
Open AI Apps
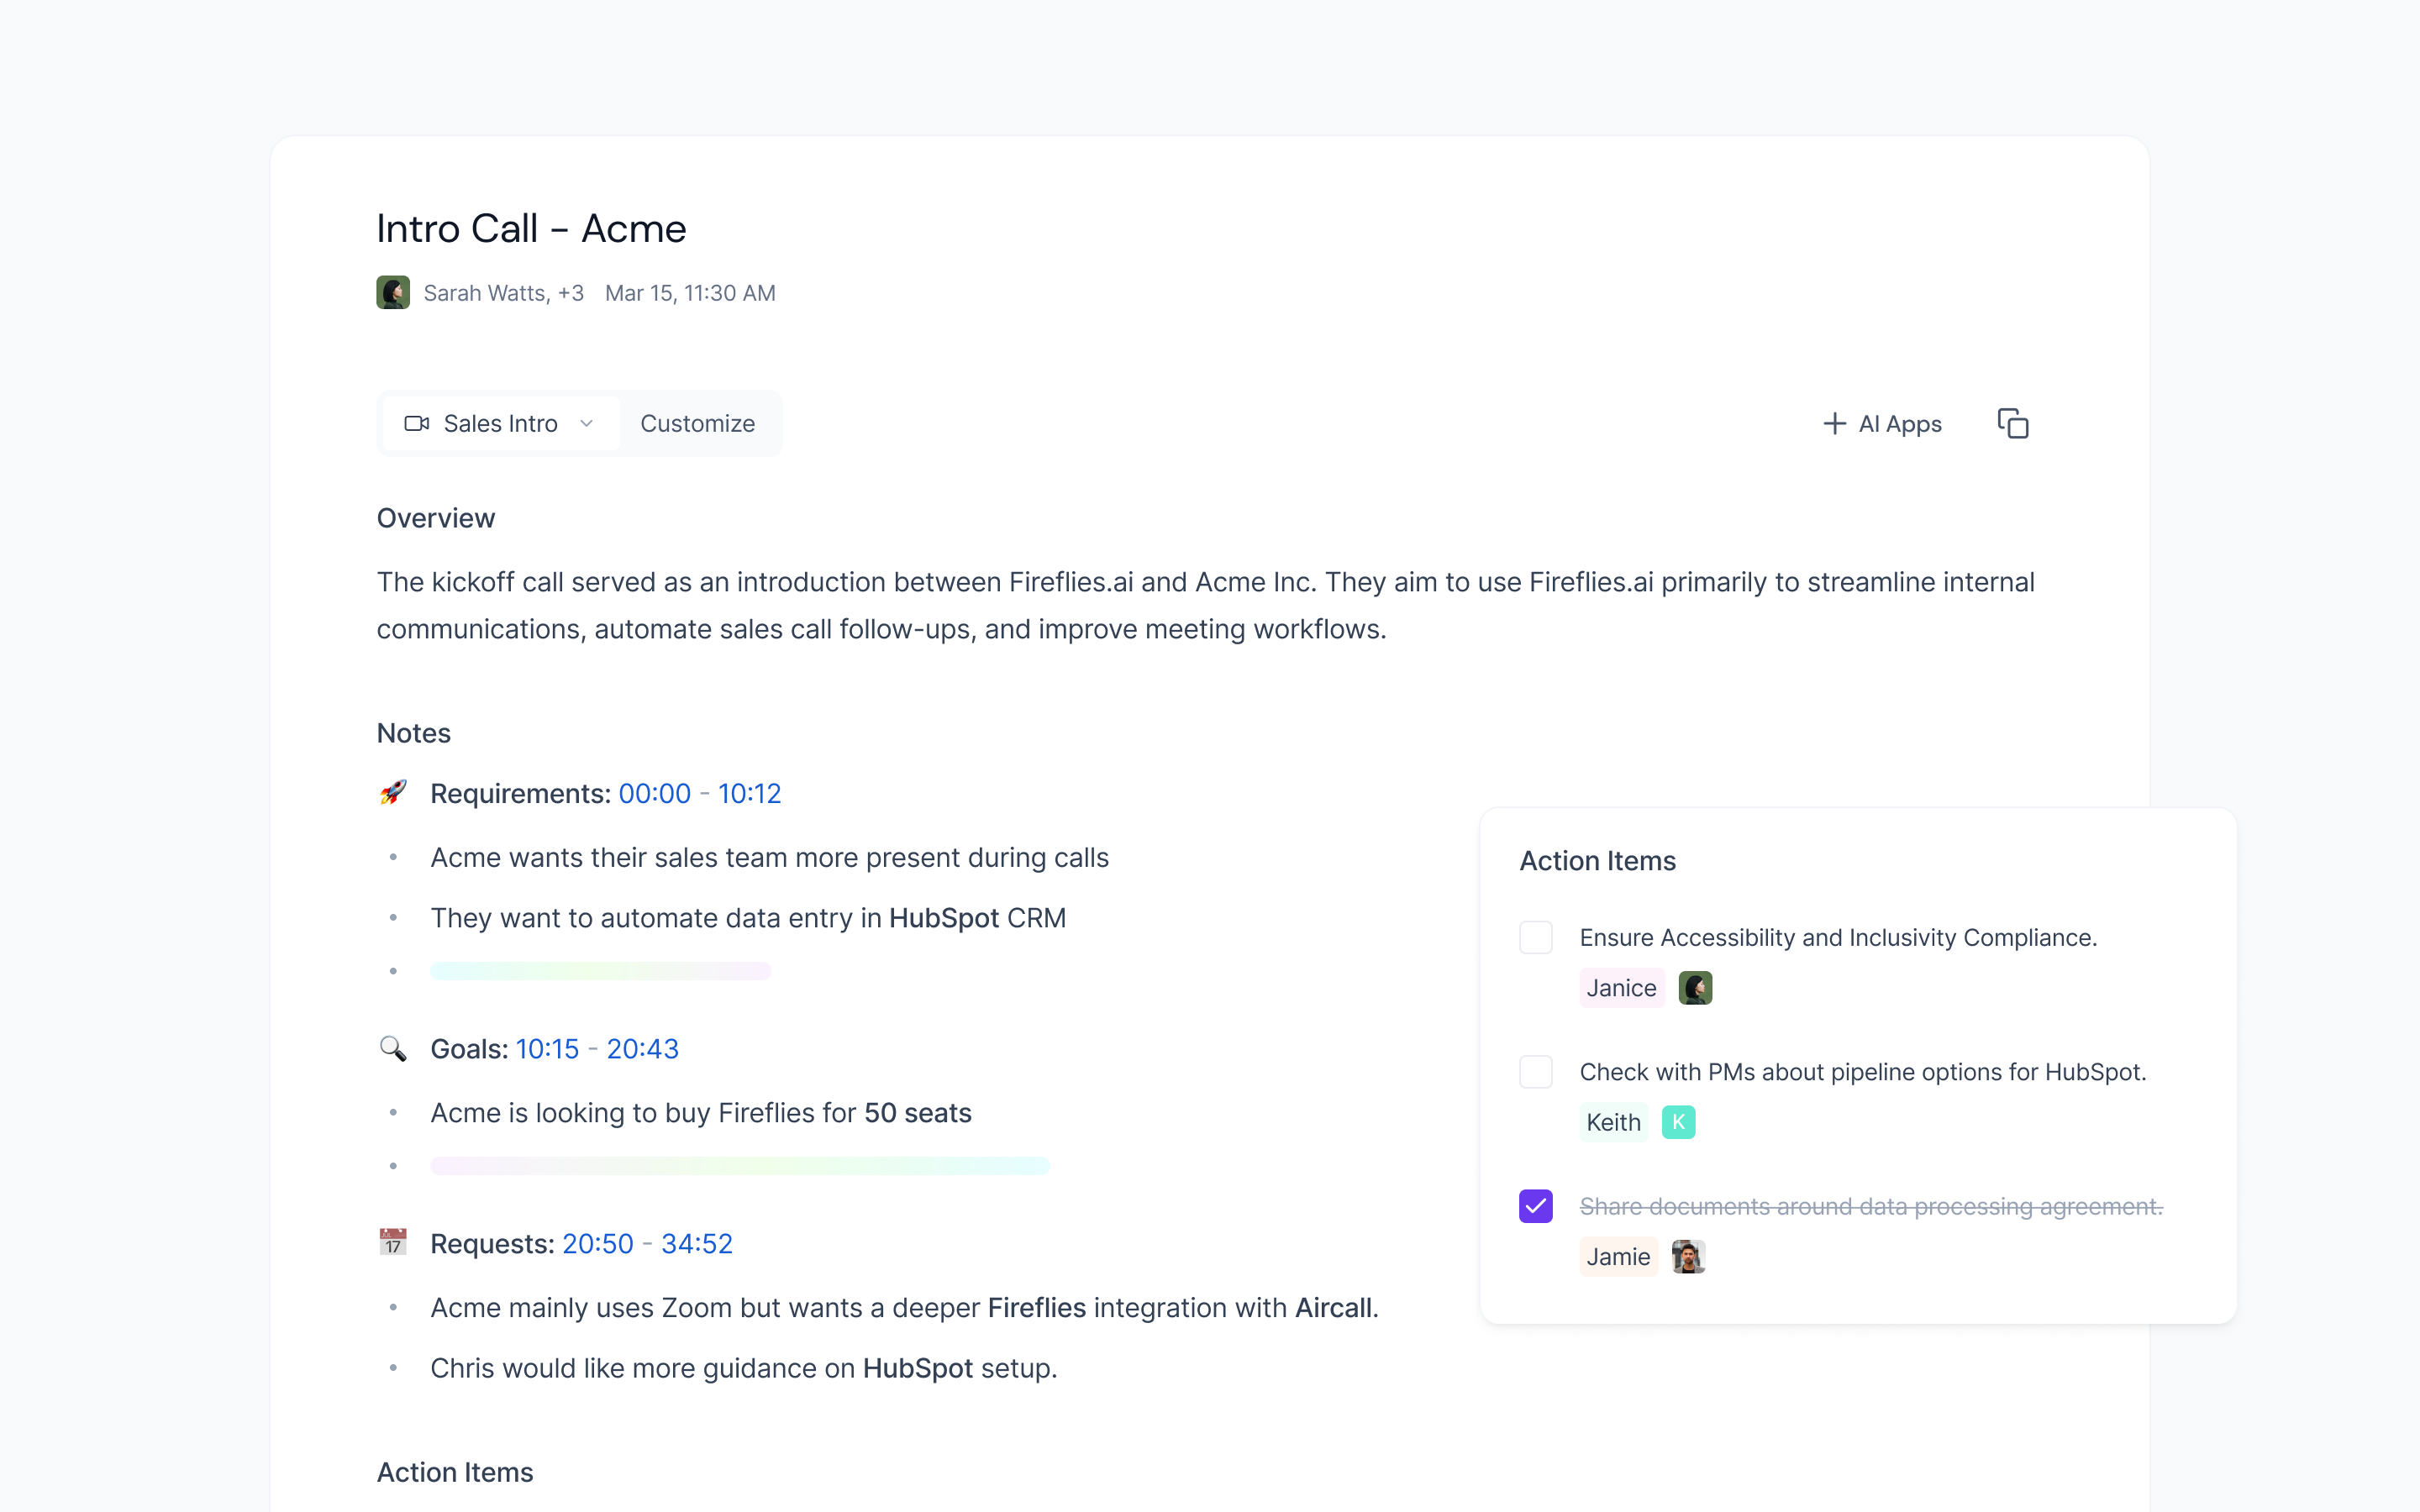[1899, 423]
